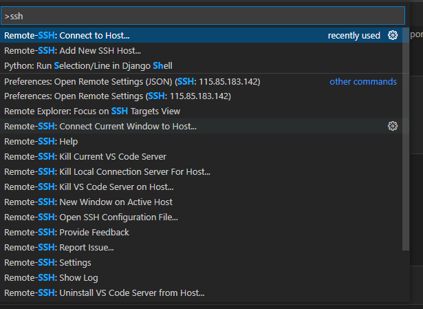
Task: Select Uninstall VS Code Server from Host
Action: pyautogui.click(x=201, y=292)
